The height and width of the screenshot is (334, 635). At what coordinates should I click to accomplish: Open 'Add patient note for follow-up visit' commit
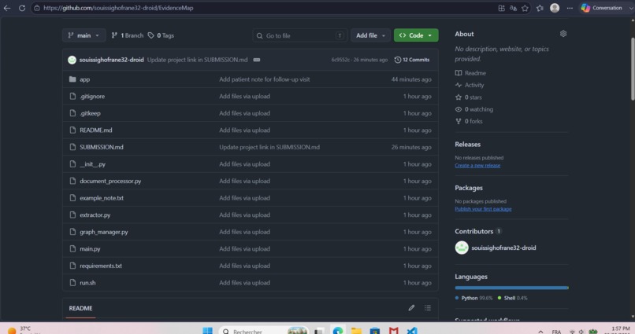[265, 79]
